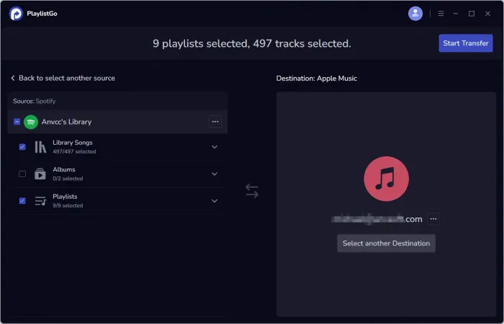Screen dimensions: 504x324
Task: Uncheck the Playlists checkbox
Action: coord(22,201)
